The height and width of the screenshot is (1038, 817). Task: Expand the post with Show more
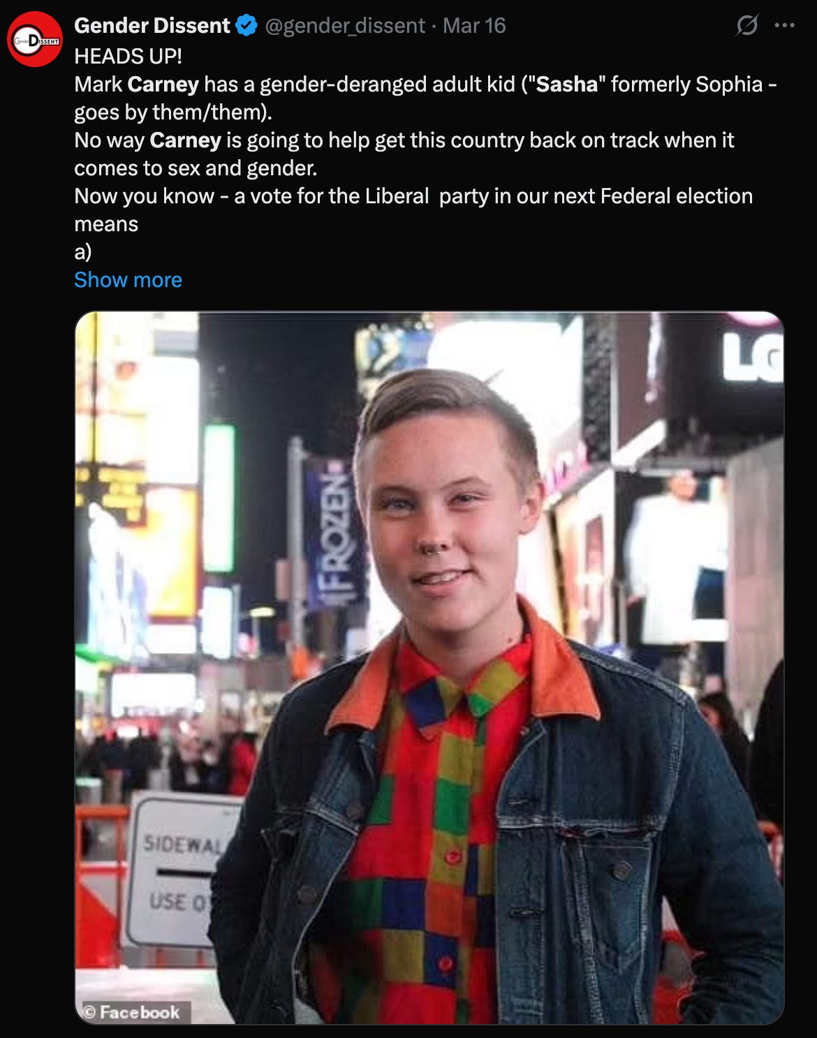(128, 280)
